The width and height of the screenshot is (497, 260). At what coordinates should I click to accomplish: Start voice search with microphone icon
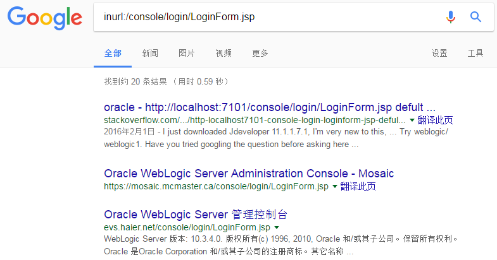[x=450, y=17]
